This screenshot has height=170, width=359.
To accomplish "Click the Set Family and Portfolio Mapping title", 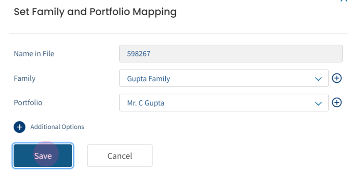I will pos(95,12).
